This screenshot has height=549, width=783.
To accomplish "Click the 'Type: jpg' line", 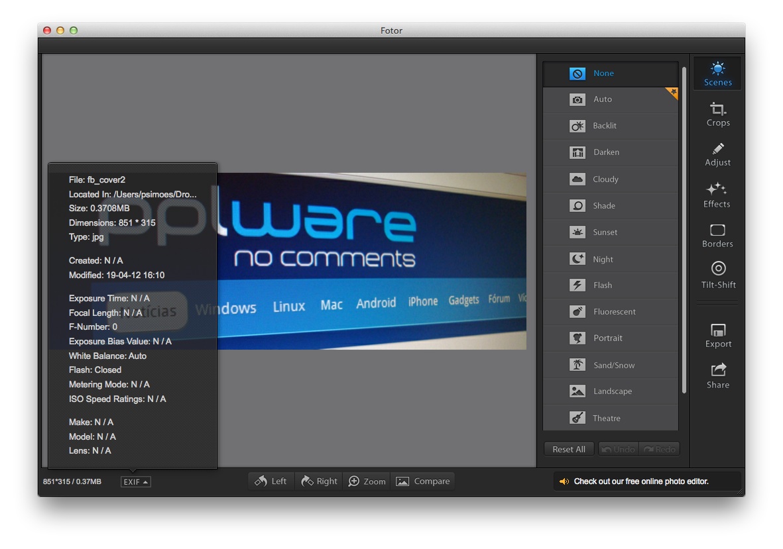I will (x=86, y=237).
